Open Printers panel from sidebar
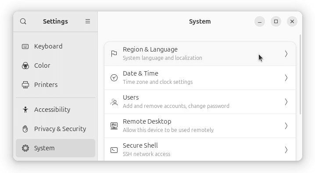The image size is (315, 173). (x=55, y=85)
